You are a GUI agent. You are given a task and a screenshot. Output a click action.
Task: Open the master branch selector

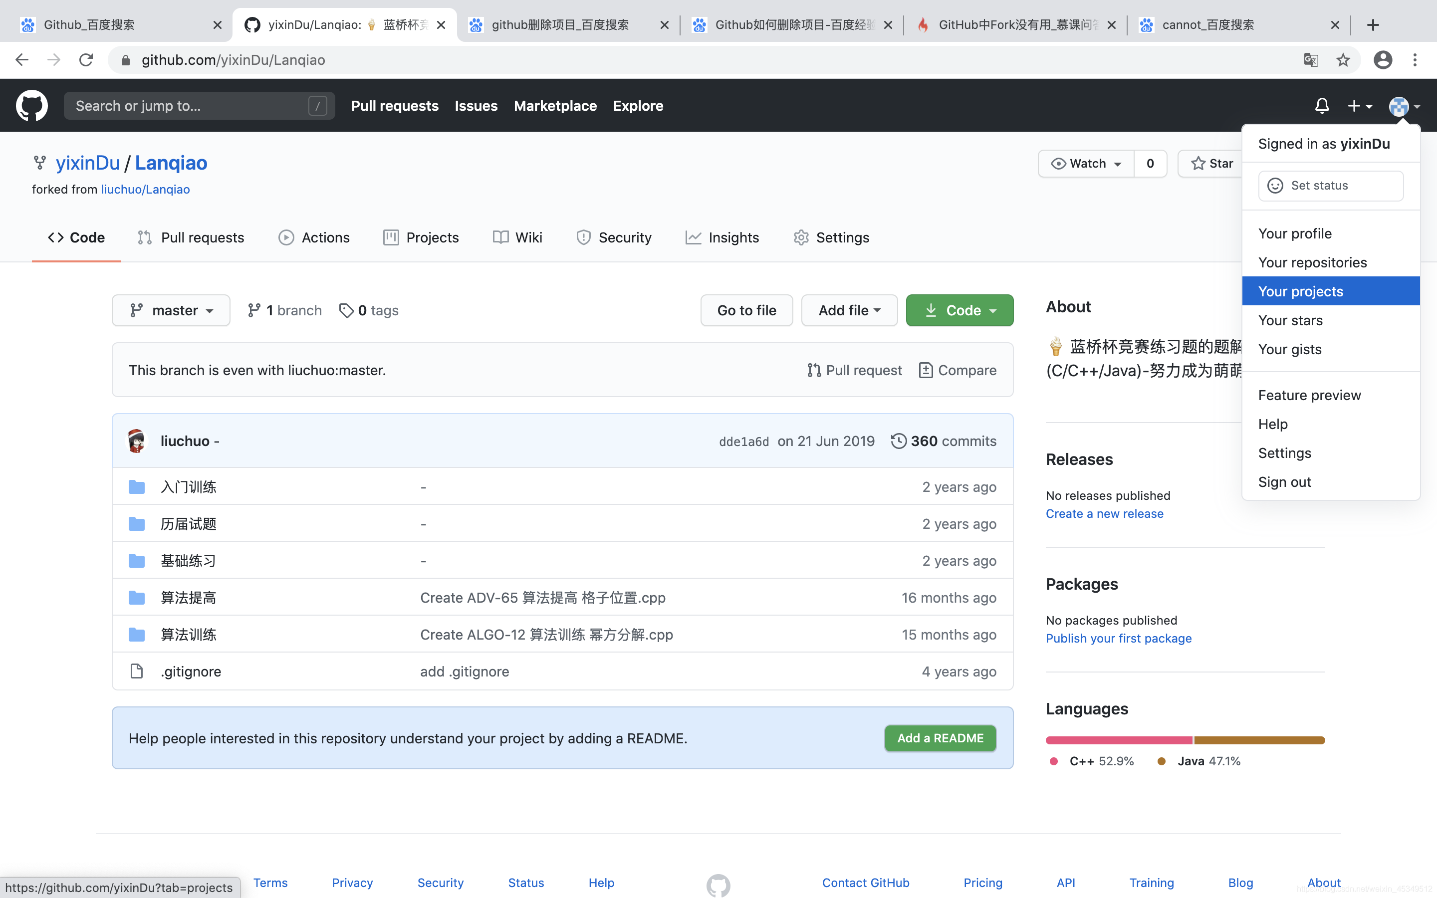pos(171,310)
